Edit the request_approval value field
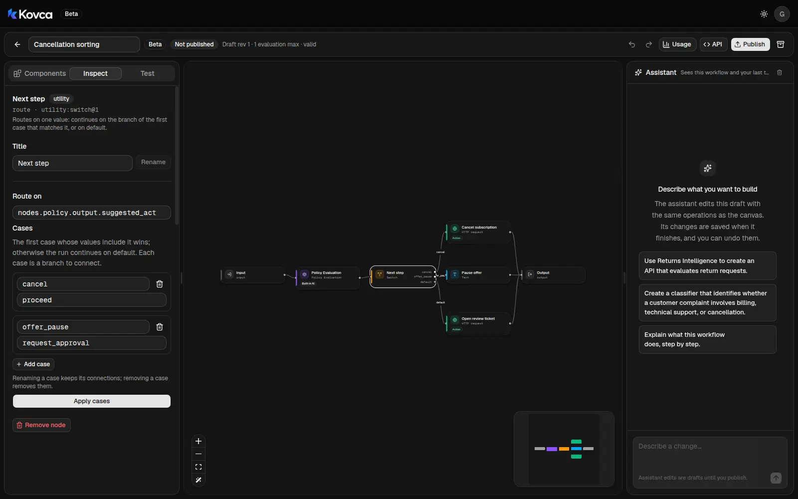This screenshot has height=499, width=798. pyautogui.click(x=92, y=343)
